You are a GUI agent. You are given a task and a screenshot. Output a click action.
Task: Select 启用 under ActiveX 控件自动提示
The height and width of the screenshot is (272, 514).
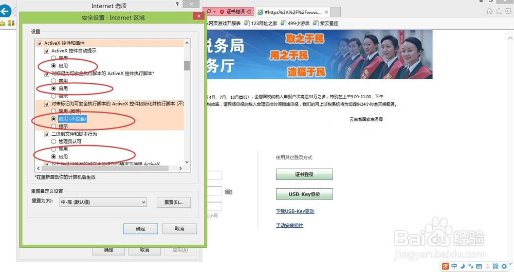[53, 66]
